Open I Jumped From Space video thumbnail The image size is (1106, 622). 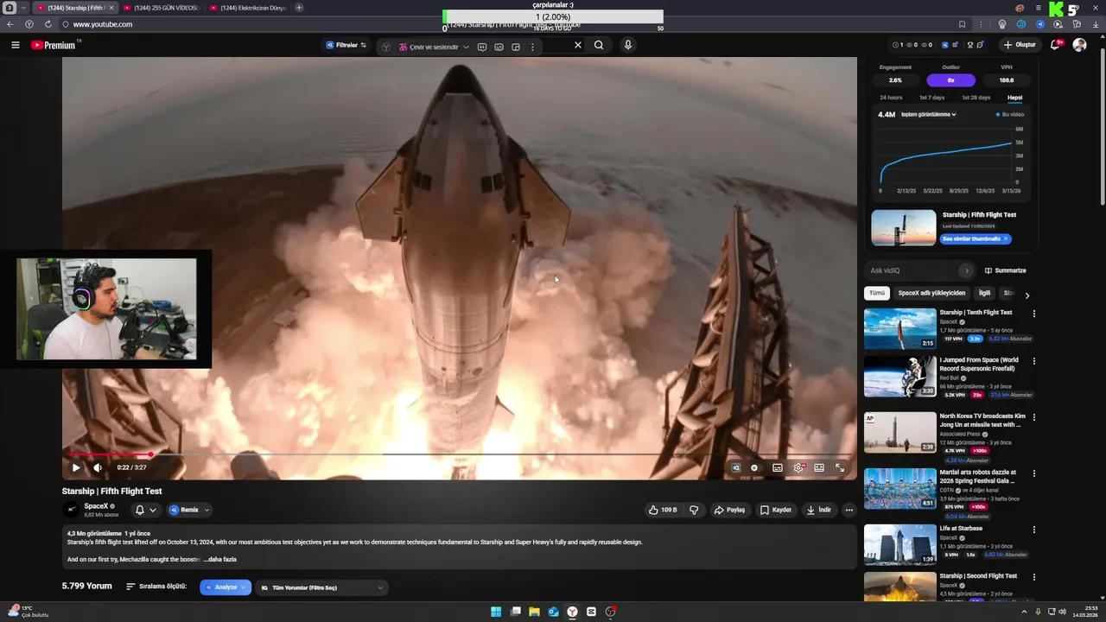click(900, 376)
